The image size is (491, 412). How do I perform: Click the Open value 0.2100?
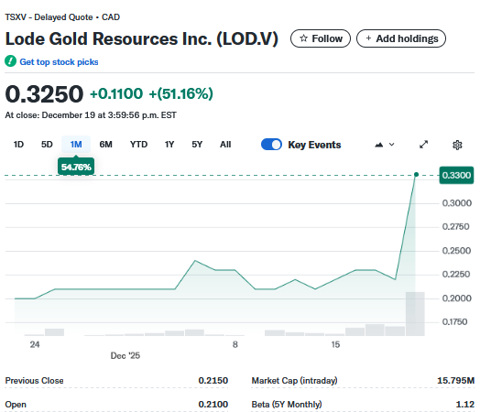pos(213,405)
